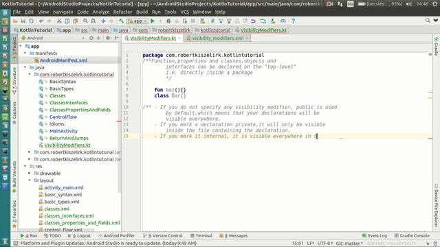The width and height of the screenshot is (440, 247).
Task: Click the Synchronize toolbar icon
Action: coord(32,21)
